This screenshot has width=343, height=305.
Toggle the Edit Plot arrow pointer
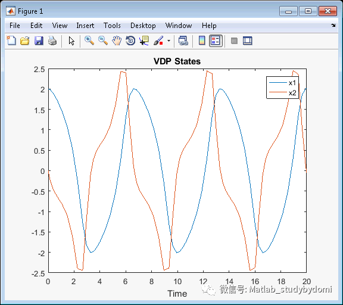pyautogui.click(x=71, y=41)
